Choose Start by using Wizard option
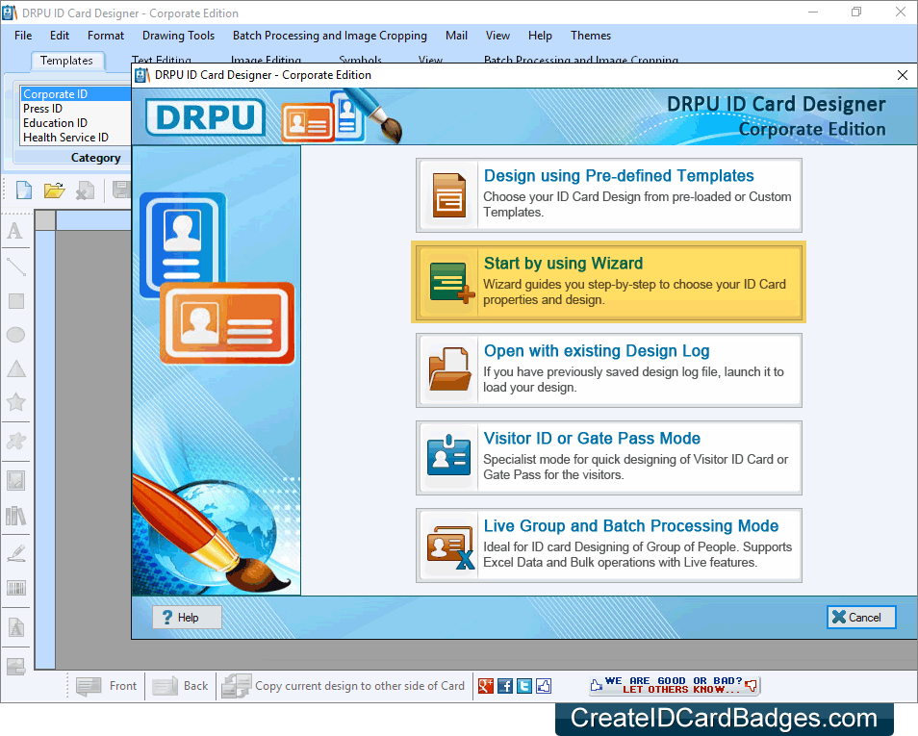918x736 pixels. pyautogui.click(x=609, y=282)
